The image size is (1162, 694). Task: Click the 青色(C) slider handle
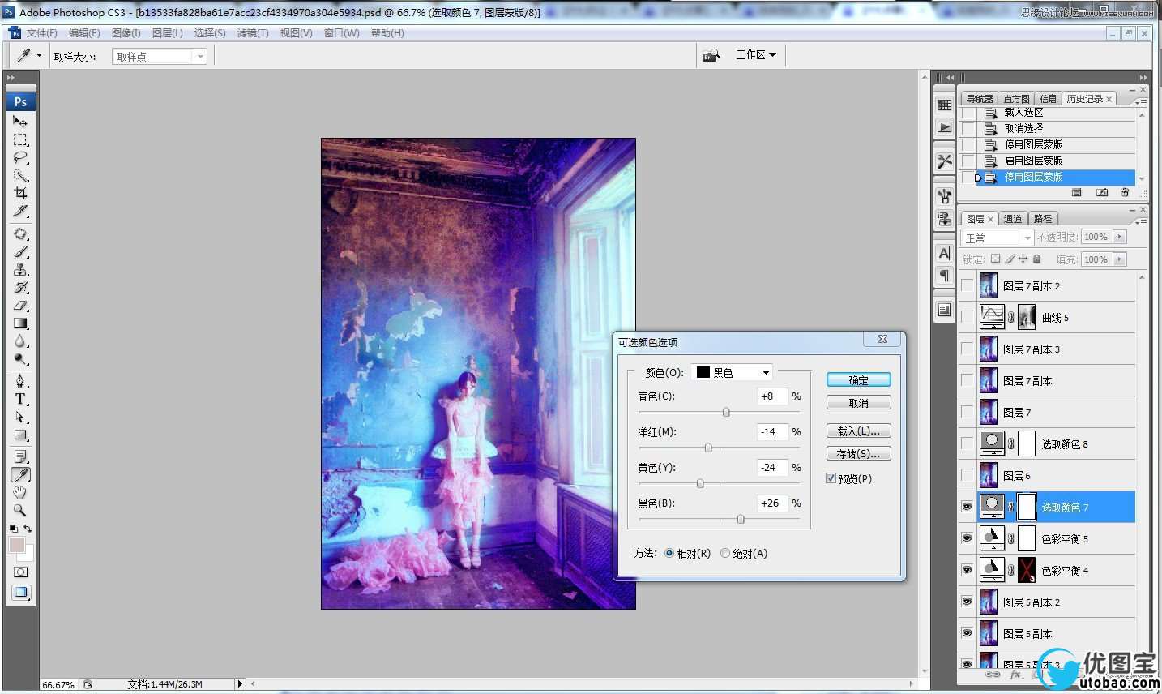726,413
